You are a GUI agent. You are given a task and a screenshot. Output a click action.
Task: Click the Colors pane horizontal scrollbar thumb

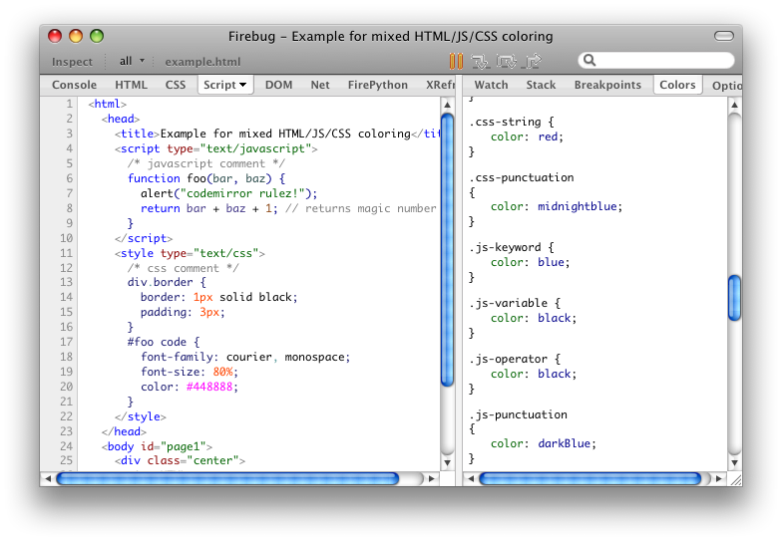point(590,478)
